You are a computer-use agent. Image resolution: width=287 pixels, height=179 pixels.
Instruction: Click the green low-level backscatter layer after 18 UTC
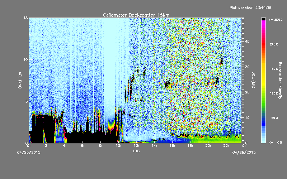point(216,140)
